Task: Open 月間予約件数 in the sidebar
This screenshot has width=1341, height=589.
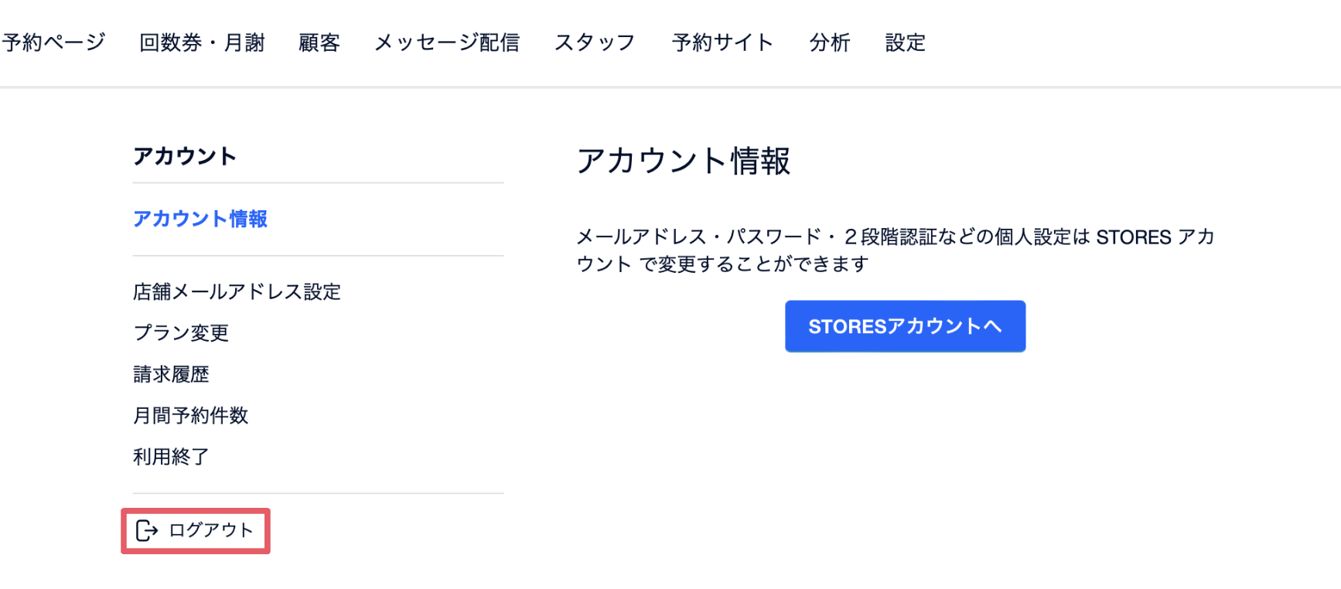Action: (x=190, y=415)
